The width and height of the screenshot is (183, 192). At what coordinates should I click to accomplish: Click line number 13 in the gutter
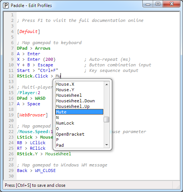click(11, 82)
